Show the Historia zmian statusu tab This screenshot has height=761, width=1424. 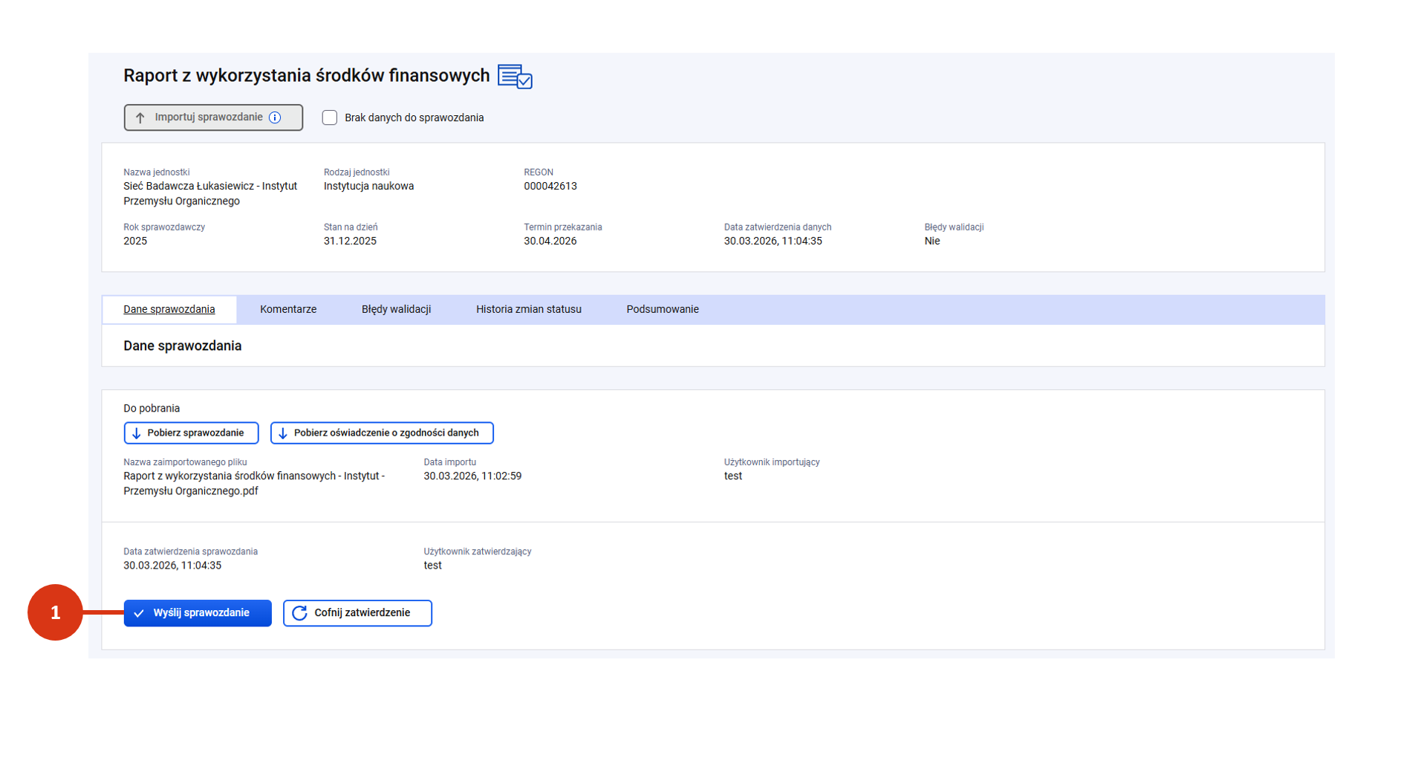coord(528,309)
